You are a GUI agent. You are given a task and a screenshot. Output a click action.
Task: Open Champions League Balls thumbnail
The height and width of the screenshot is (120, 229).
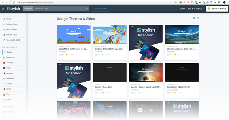pyautogui.click(x=182, y=34)
